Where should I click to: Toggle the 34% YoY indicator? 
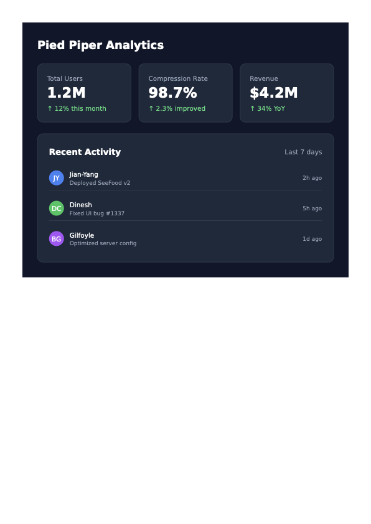coord(268,108)
